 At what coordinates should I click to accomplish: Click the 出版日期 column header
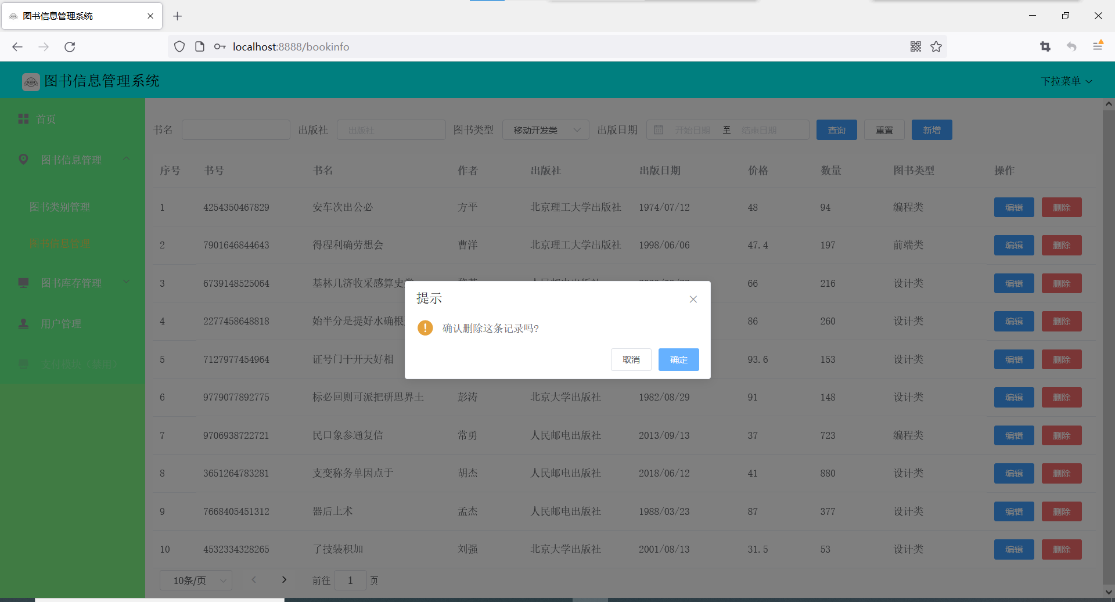click(660, 170)
